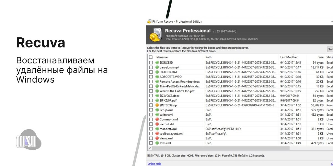This screenshot has height=166, width=333.
Task: Check the inethist.dat checkbox
Action: pyautogui.click(x=151, y=124)
